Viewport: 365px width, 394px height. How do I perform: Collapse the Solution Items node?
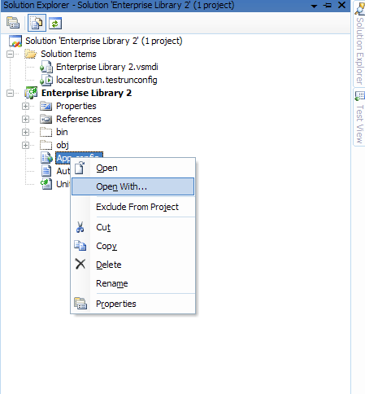[10, 54]
